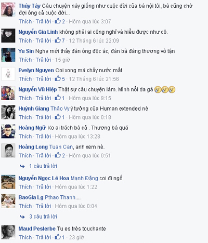View the like count on Nguyễn Vũ Hiệp's comment
The width and height of the screenshot is (208, 243).
(60, 98)
